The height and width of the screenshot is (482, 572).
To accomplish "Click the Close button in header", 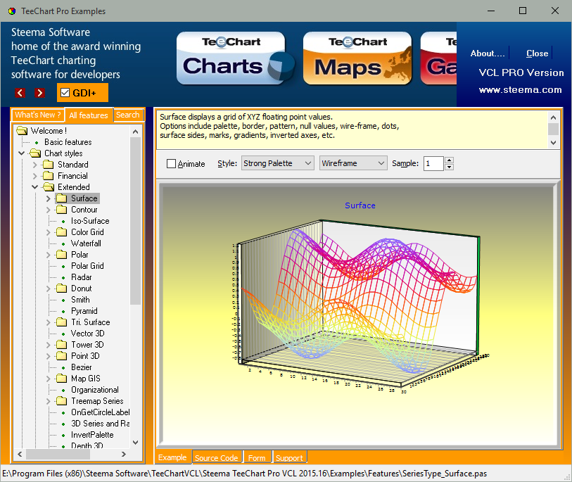I will point(537,53).
